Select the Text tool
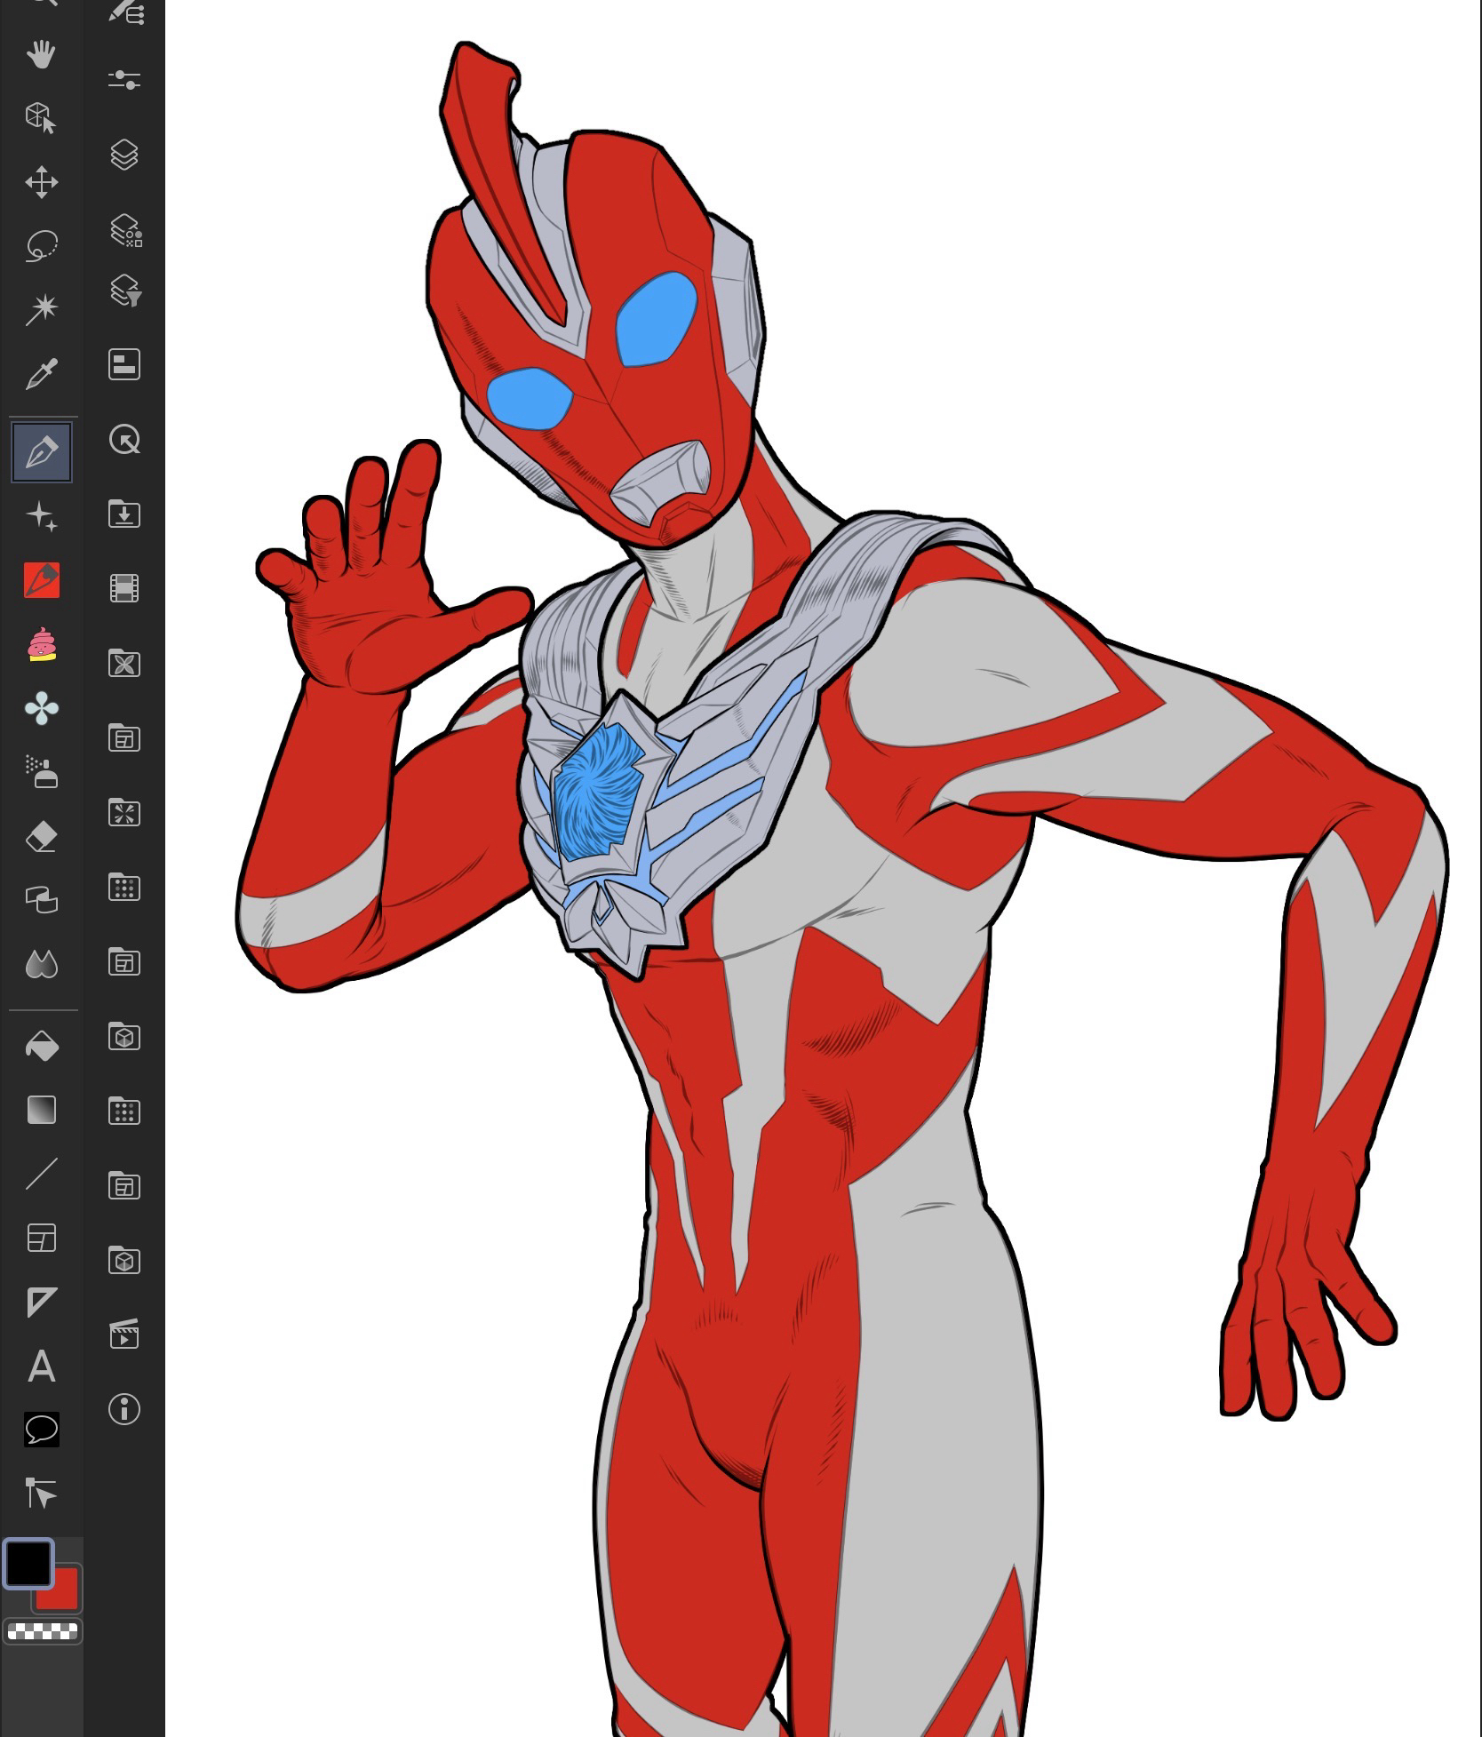This screenshot has height=1737, width=1482. pos(41,1366)
